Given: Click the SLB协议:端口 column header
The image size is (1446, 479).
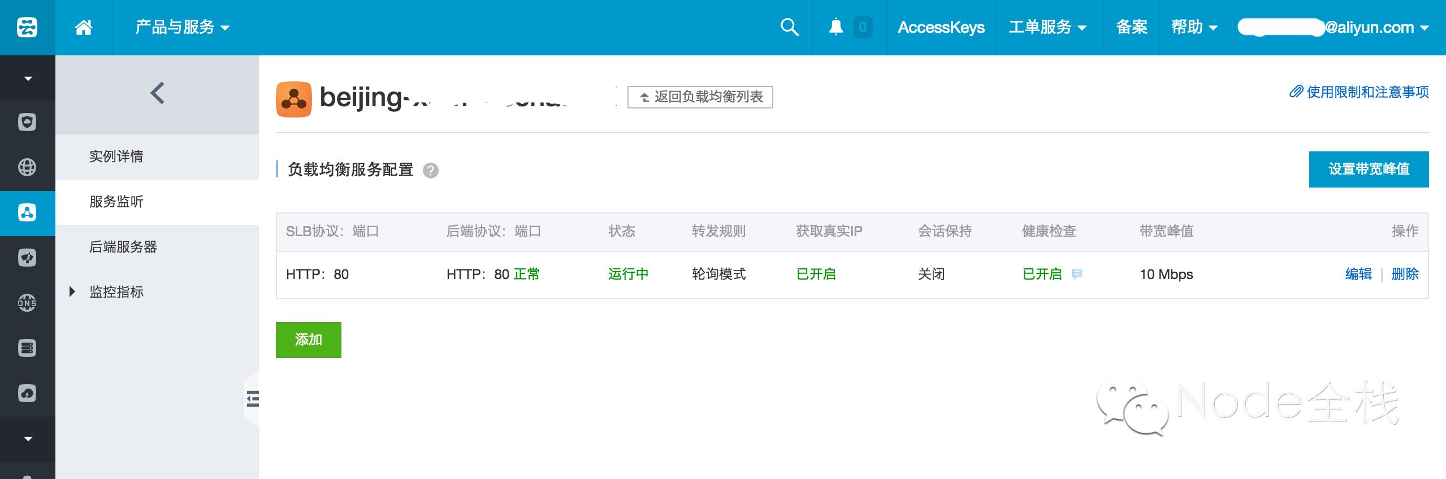Looking at the screenshot, I should coord(332,231).
